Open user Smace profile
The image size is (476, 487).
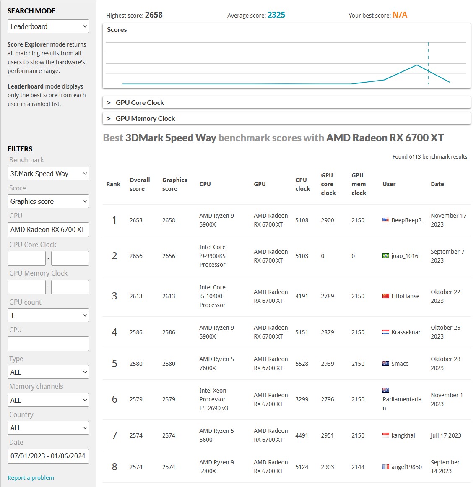[400, 364]
